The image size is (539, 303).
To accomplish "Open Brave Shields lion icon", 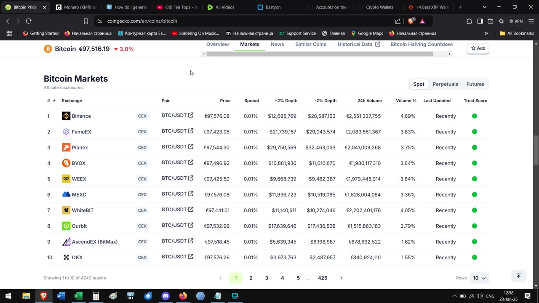I will [411, 21].
